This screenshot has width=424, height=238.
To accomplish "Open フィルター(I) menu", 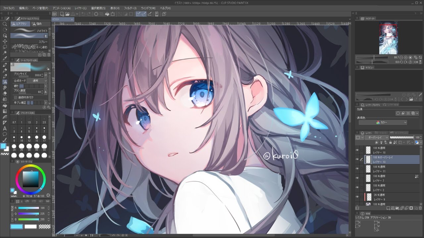I will (130, 8).
